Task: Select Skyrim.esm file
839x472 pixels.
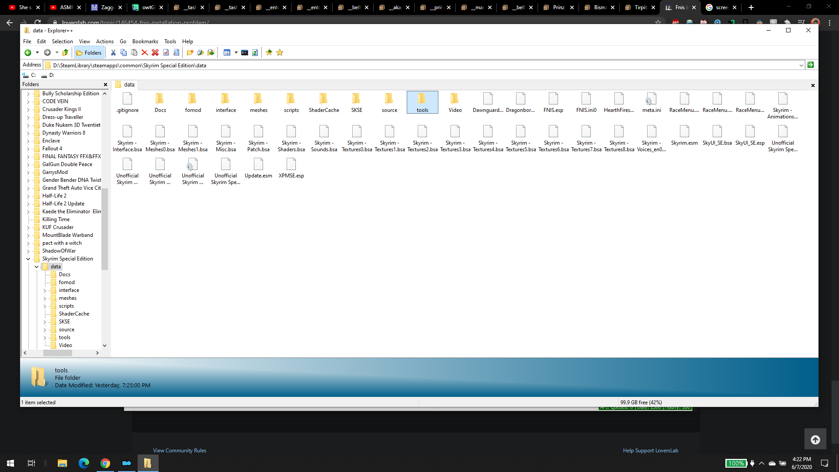Action: tap(684, 136)
